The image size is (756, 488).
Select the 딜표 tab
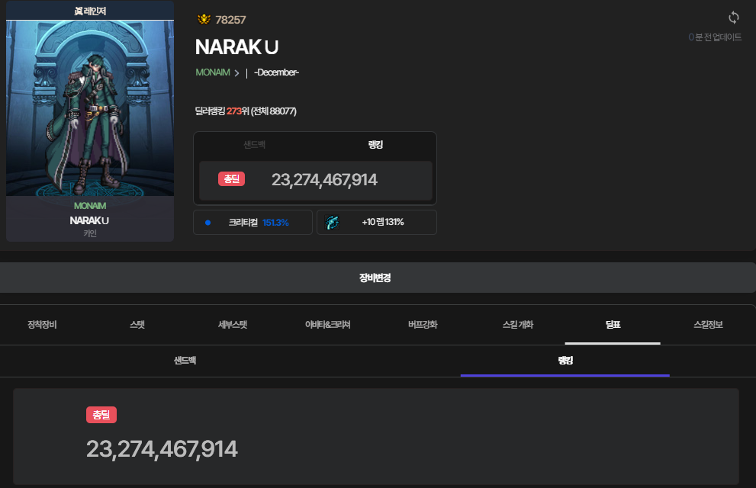(x=613, y=325)
